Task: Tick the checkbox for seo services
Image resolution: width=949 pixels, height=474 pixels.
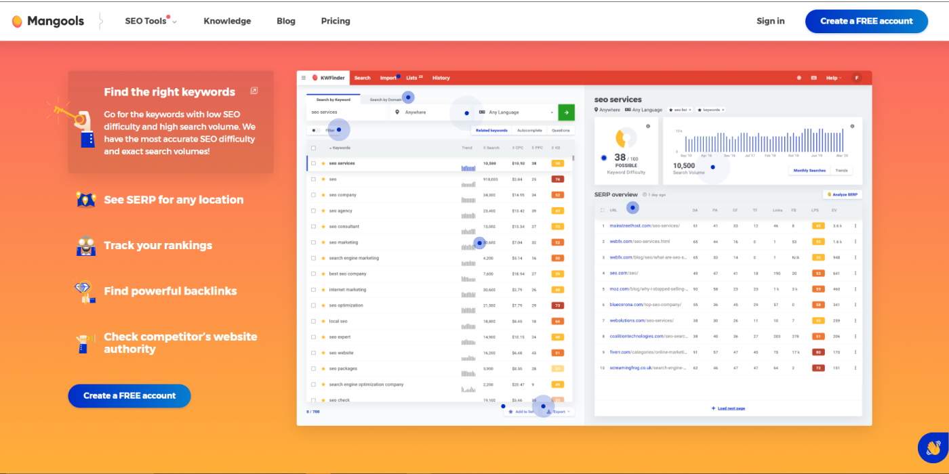Action: (313, 163)
